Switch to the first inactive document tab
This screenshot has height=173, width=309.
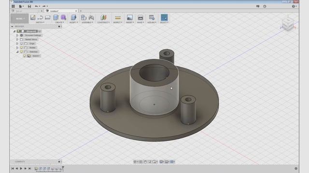[27, 11]
